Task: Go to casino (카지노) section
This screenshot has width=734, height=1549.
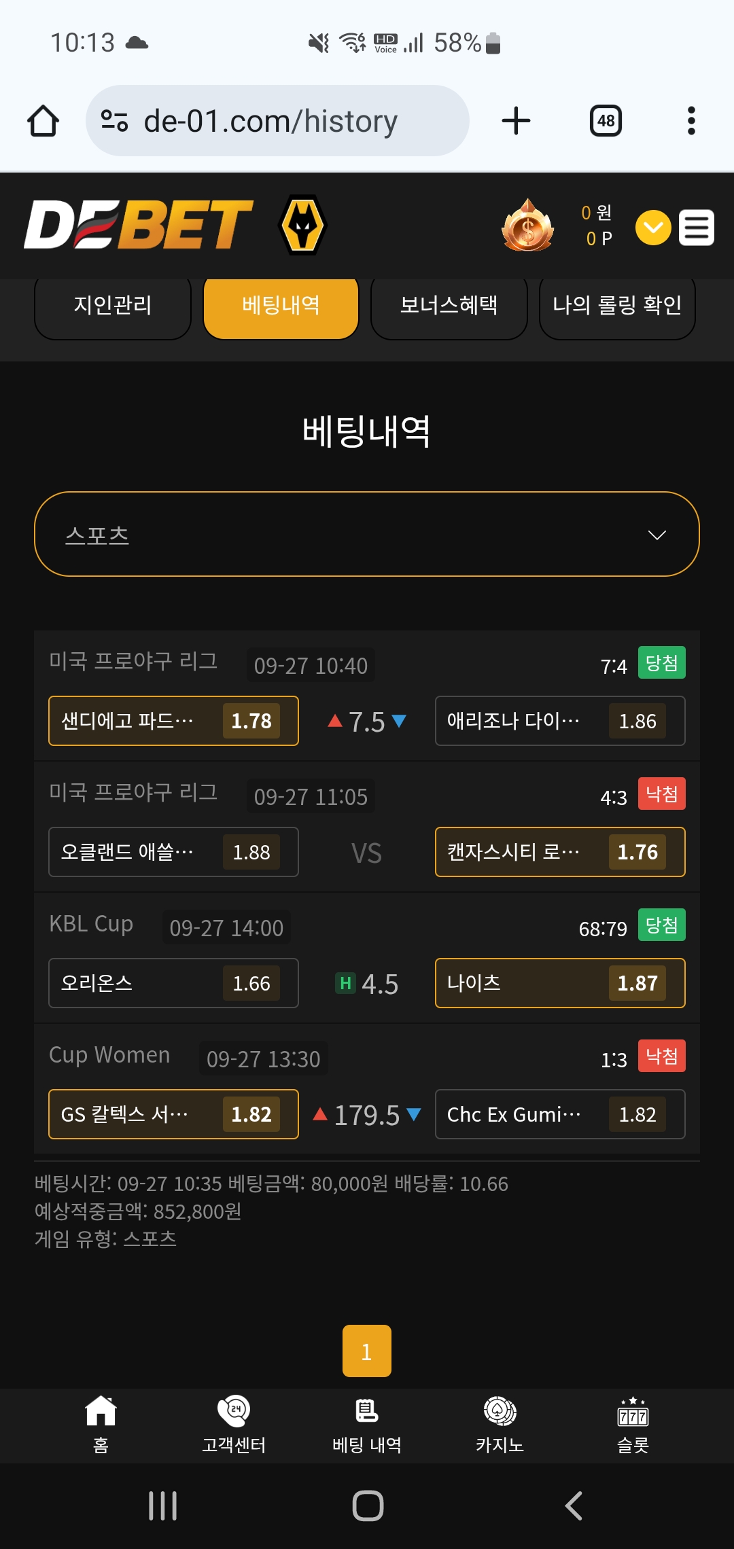Action: tap(500, 1425)
